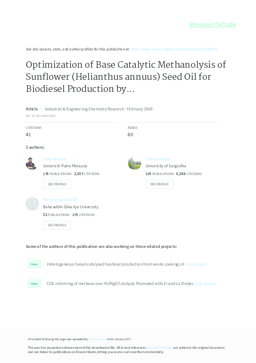256x363 pixels.
Task: Click the waste cooking oil project icon
Action: pos(34,263)
